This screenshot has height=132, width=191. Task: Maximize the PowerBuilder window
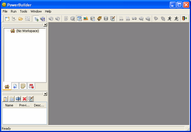point(179,5)
